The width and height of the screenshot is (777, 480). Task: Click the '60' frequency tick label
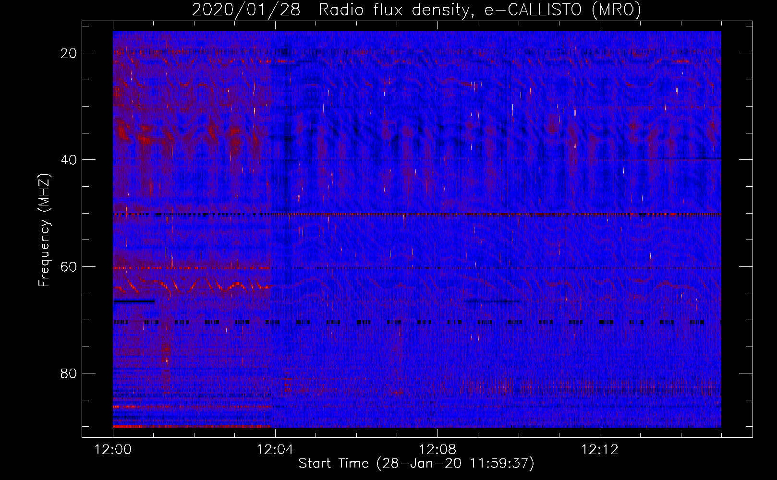[x=69, y=266]
